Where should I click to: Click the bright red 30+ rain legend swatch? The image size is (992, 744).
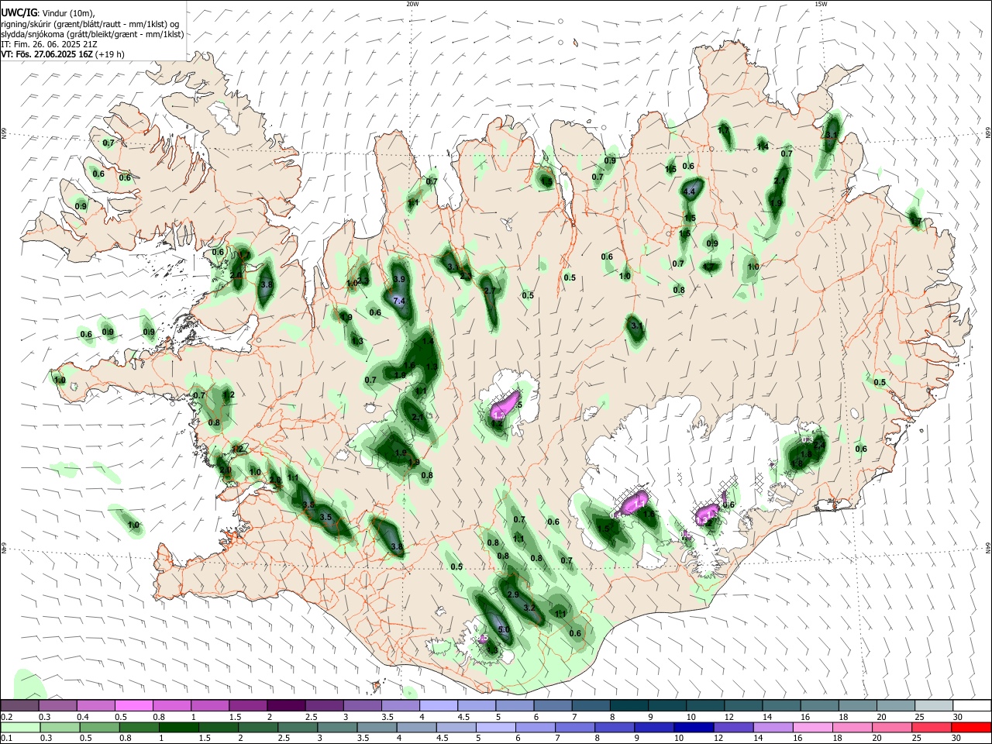[971, 727]
